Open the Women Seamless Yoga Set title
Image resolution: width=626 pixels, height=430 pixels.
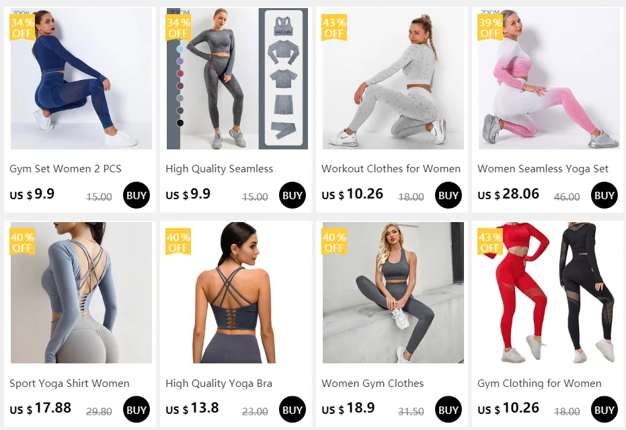point(543,169)
